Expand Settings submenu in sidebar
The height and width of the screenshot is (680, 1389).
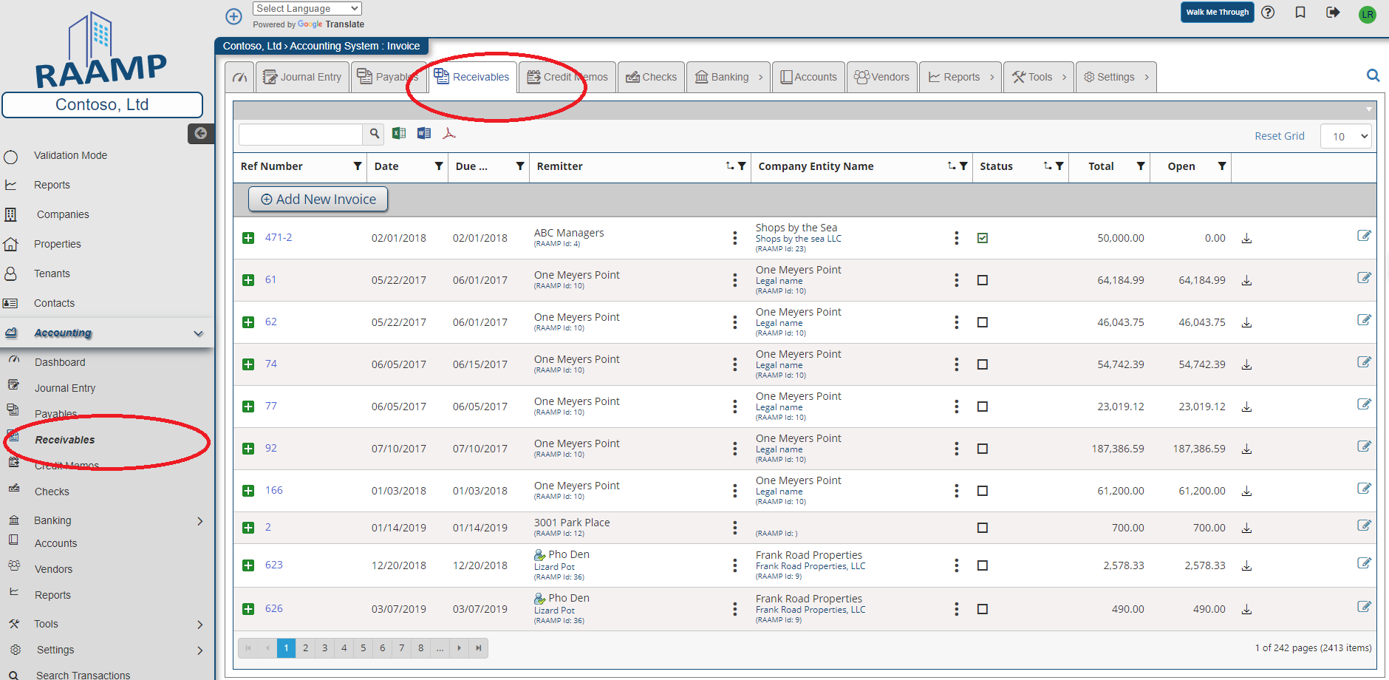click(x=200, y=650)
